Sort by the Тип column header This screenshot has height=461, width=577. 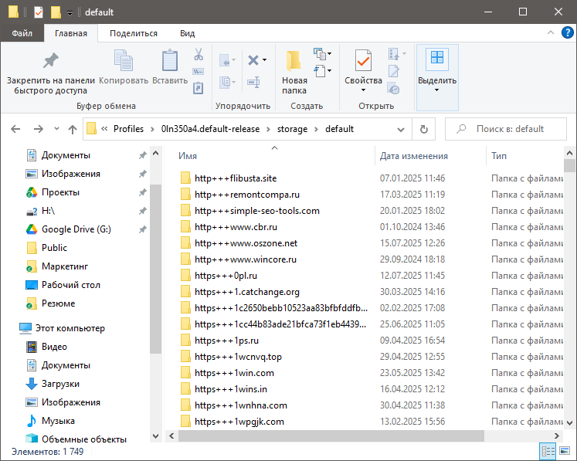(x=499, y=156)
